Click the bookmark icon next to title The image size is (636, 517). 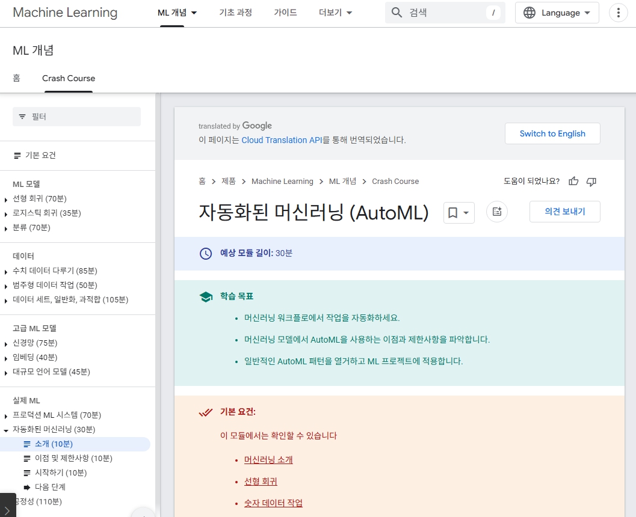click(452, 212)
